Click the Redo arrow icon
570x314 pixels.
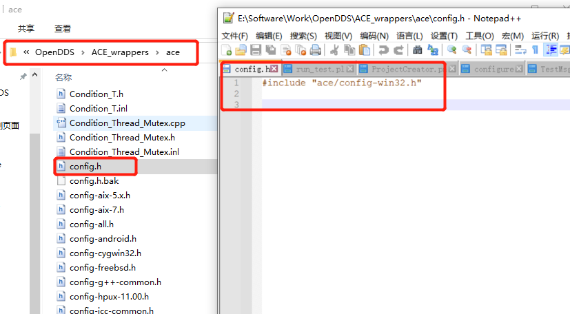tap(399, 50)
